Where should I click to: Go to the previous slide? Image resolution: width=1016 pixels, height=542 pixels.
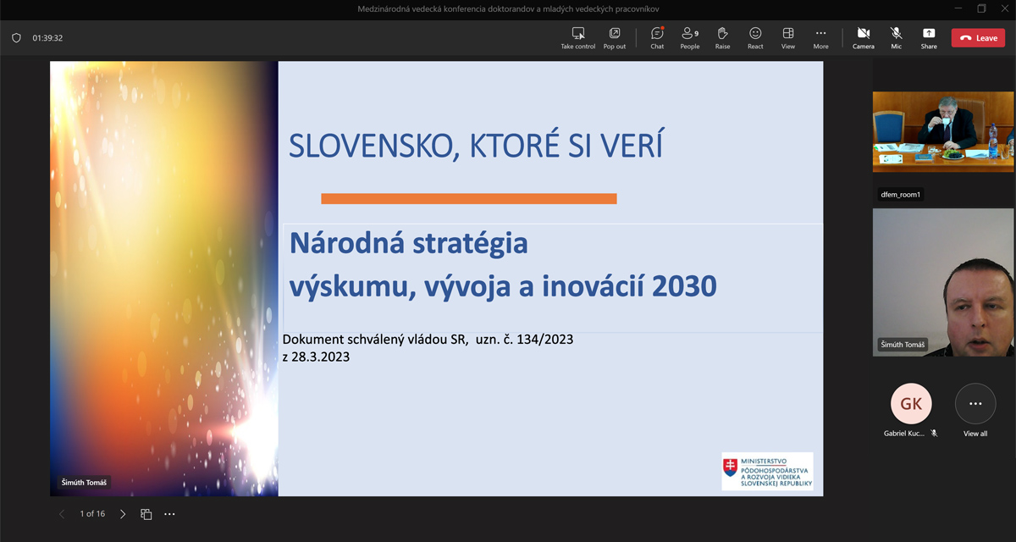[62, 514]
